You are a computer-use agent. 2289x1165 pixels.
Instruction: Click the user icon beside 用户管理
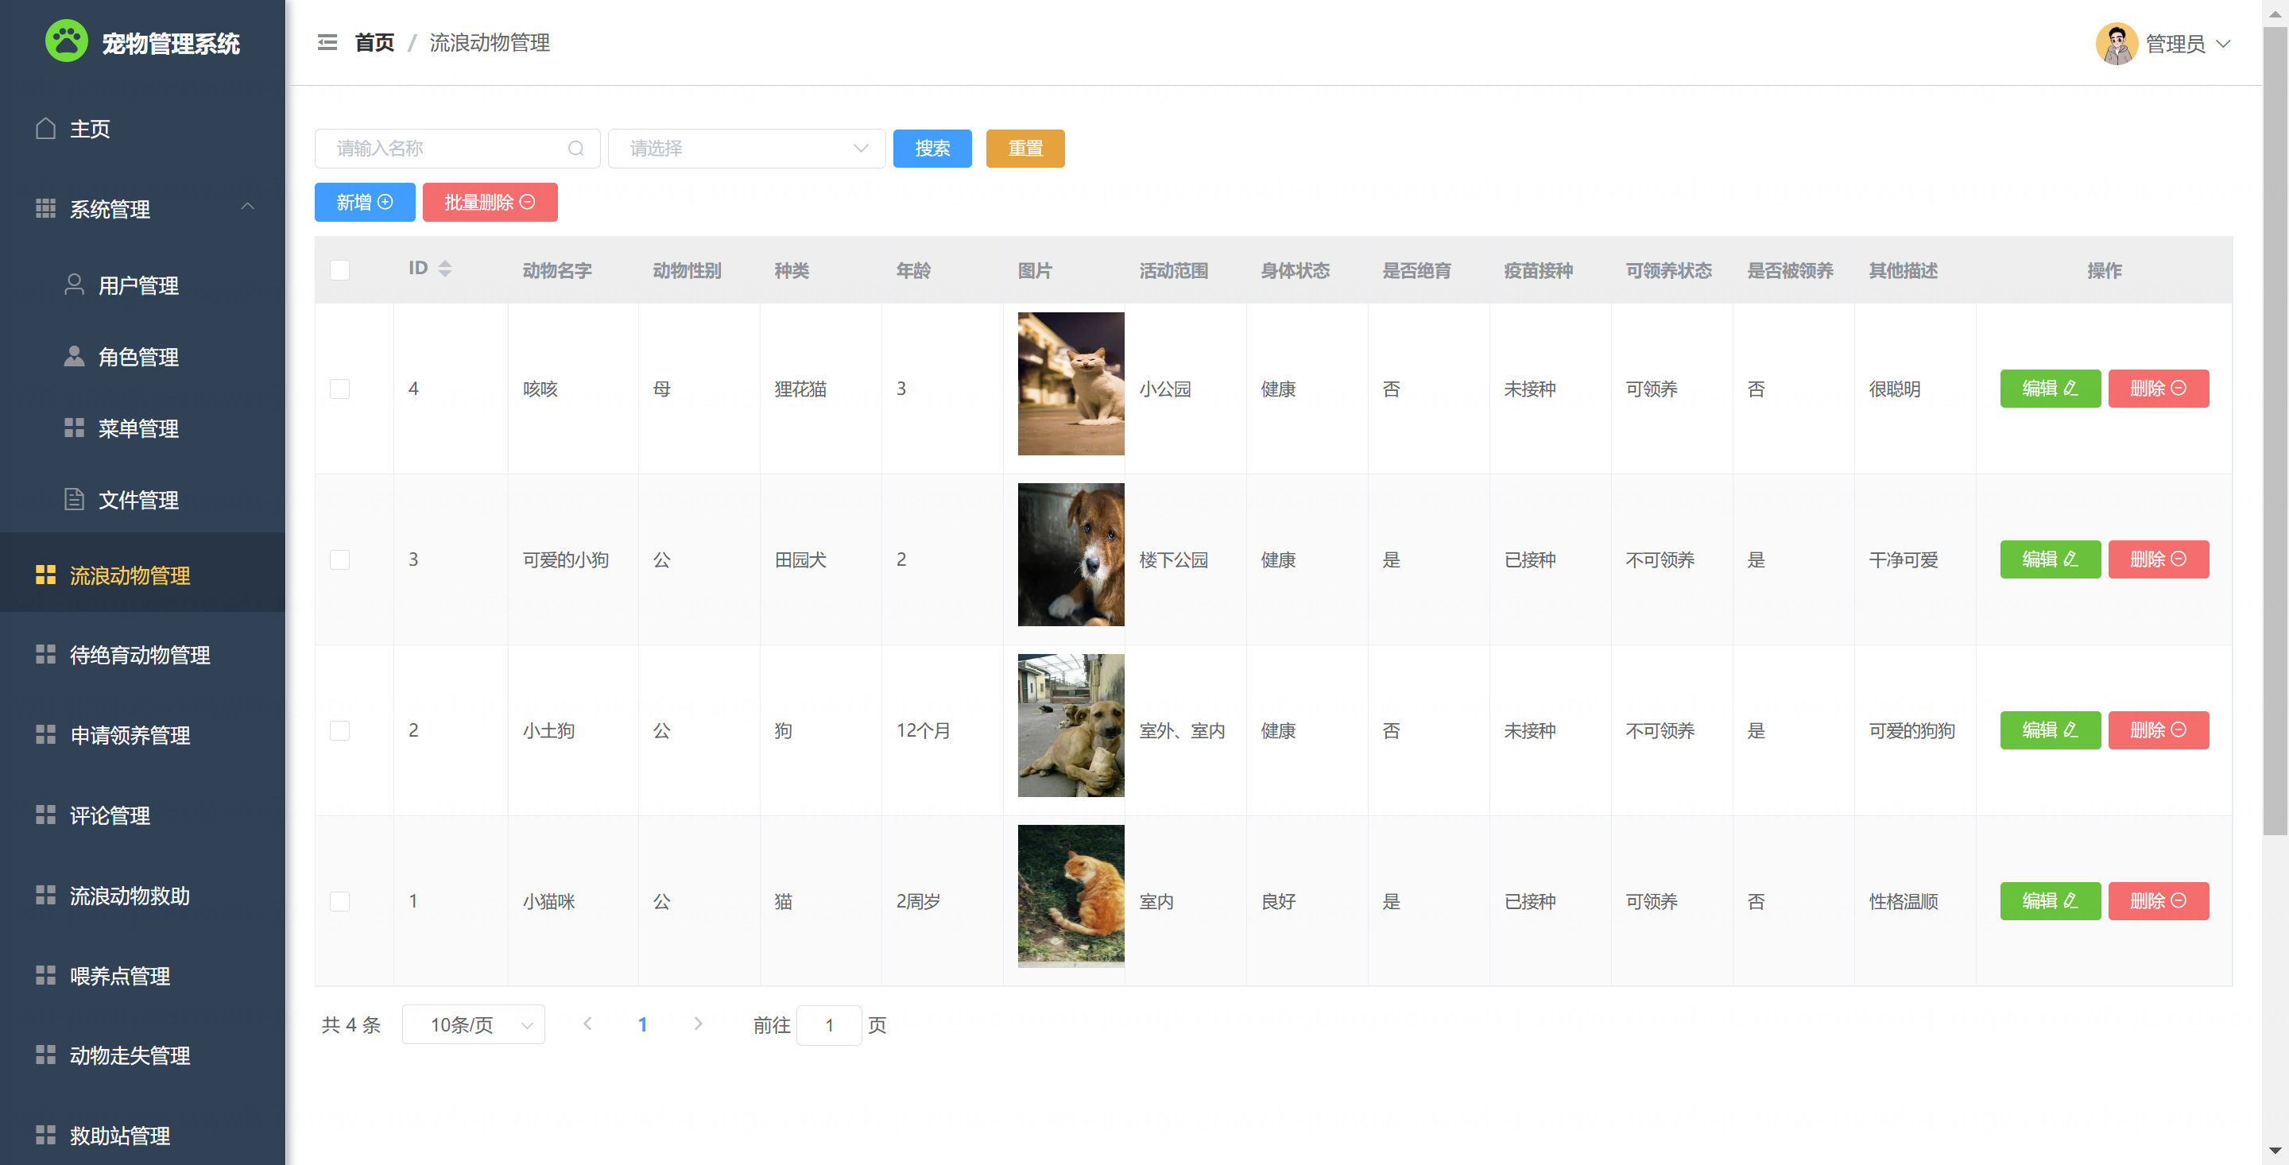point(75,284)
